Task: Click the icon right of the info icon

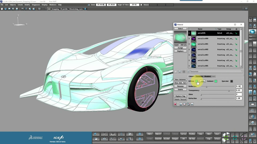Action: [184, 104]
